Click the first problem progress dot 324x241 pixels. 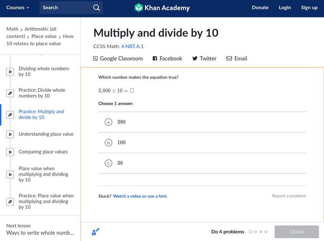coord(250,232)
